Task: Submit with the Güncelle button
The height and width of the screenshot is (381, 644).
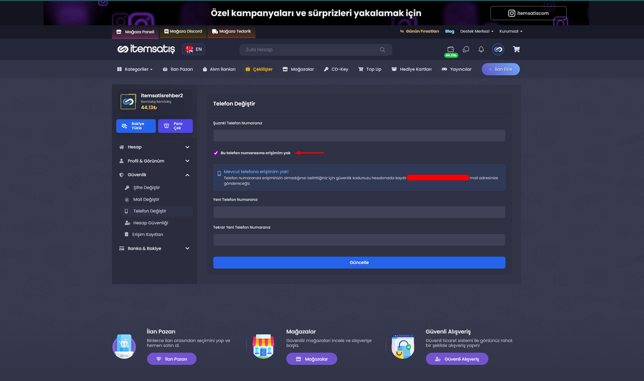Action: (359, 262)
